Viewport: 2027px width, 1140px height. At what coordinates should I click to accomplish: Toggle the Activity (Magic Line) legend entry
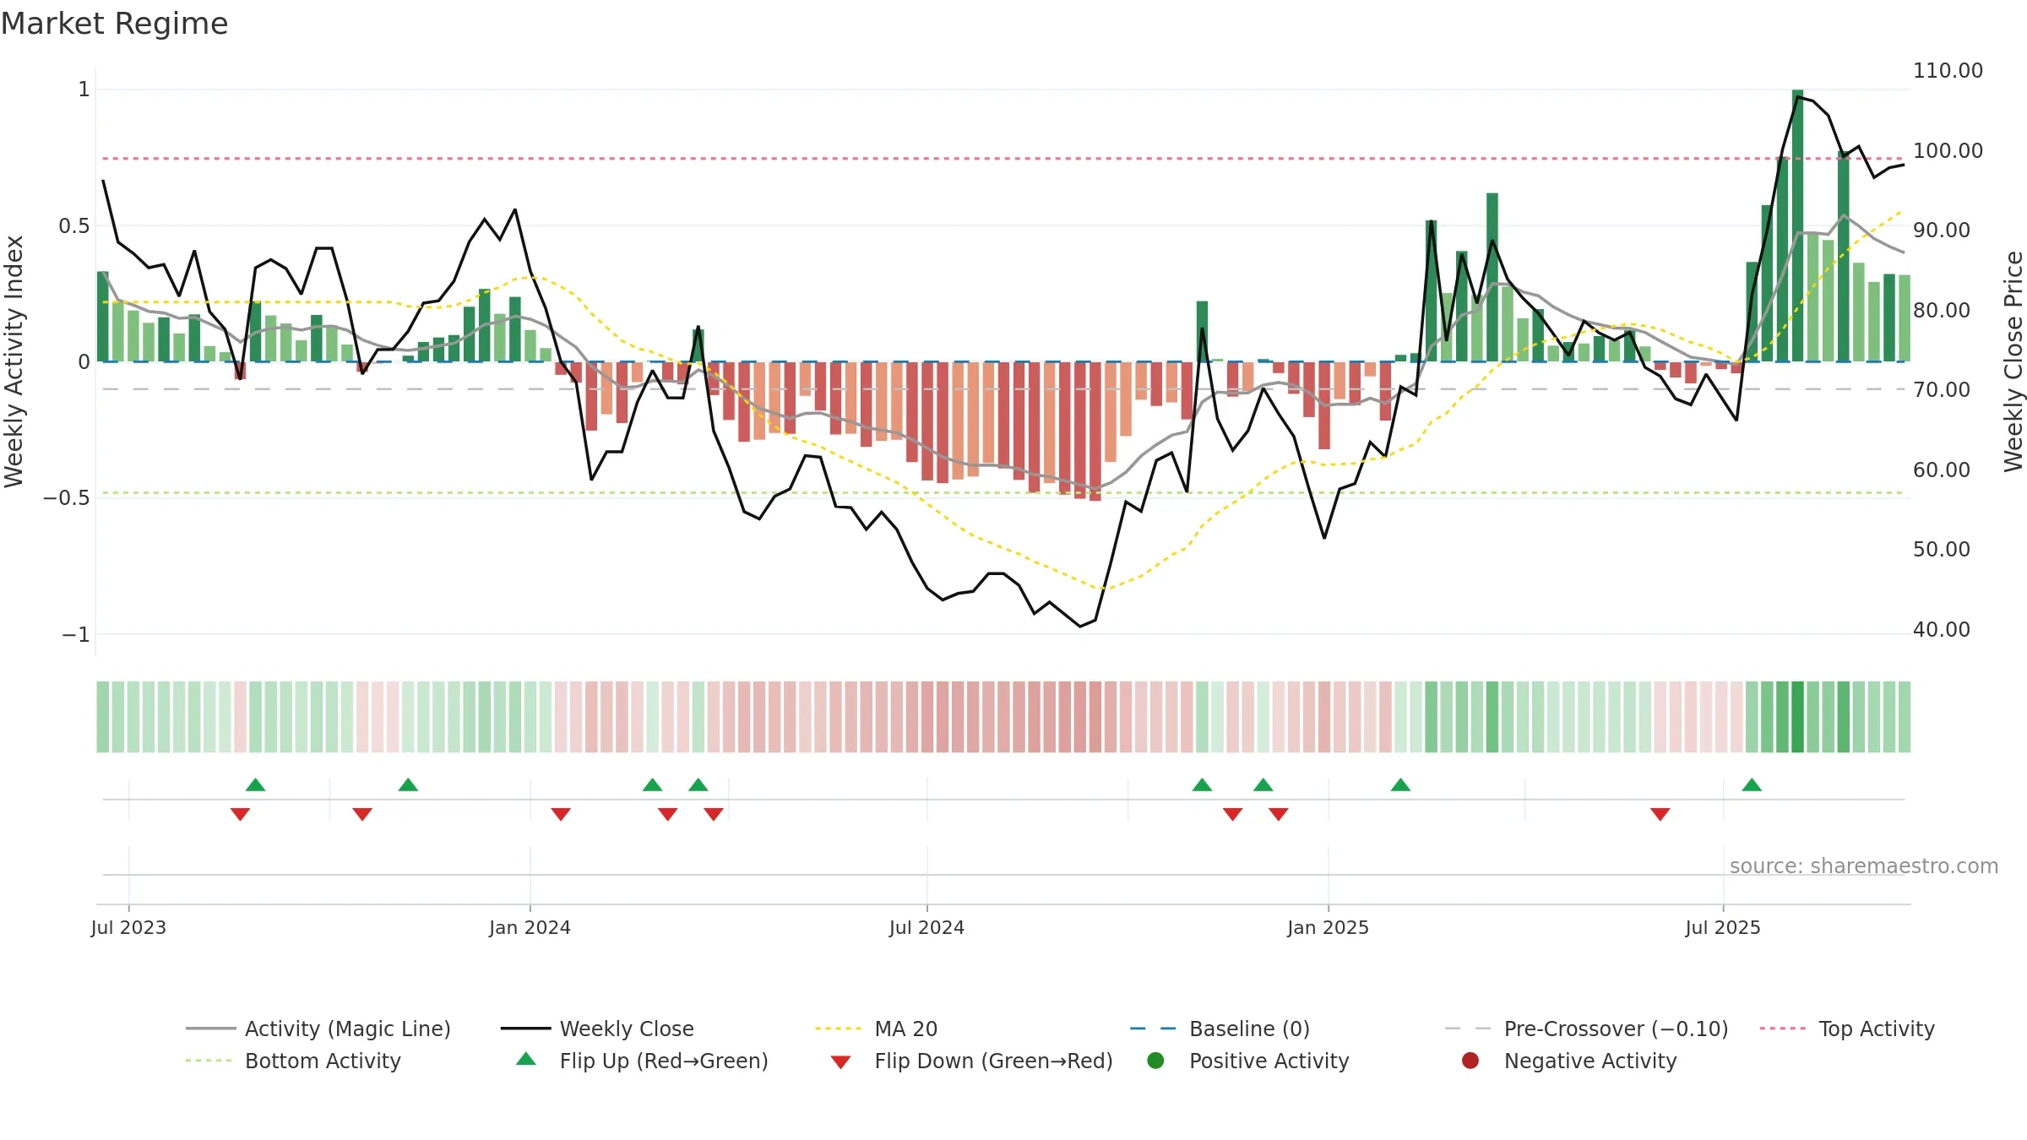318,1029
